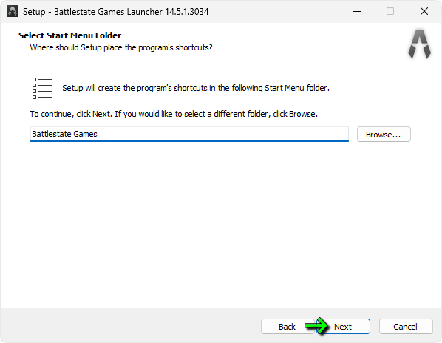Click the Battlestate Games logo in header corner
442x343 pixels.
click(x=419, y=44)
